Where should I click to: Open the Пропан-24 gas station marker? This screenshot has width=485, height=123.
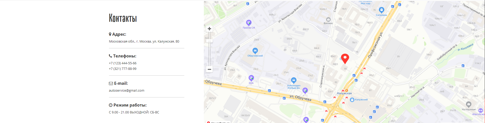[x=249, y=23]
